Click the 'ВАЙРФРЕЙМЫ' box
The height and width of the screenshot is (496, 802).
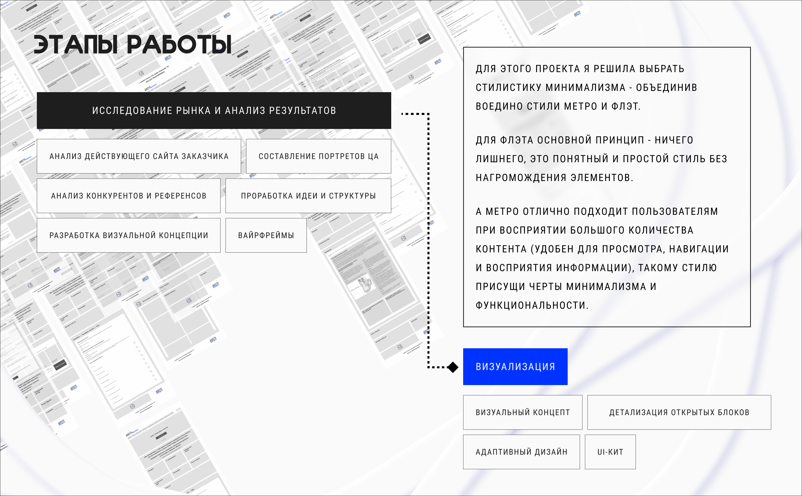(266, 235)
